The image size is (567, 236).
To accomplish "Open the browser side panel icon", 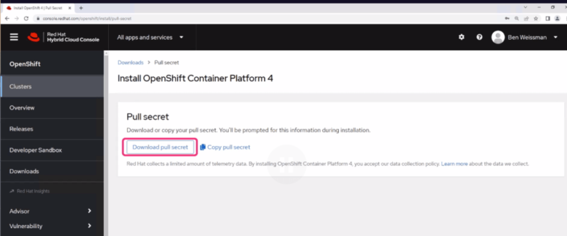I will pos(548,18).
